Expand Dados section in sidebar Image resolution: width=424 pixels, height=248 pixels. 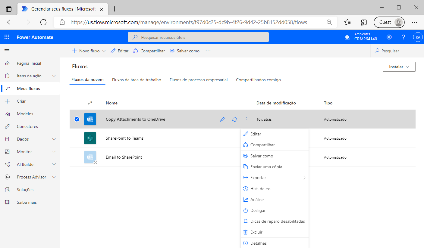coord(54,139)
